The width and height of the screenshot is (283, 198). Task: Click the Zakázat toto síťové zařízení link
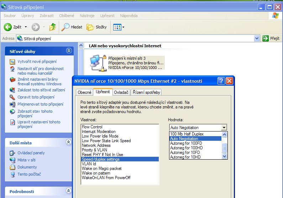(41, 90)
